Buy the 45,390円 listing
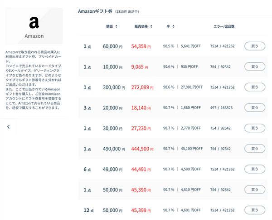Image resolution: width=272 pixels, height=220 pixels. click(x=255, y=190)
